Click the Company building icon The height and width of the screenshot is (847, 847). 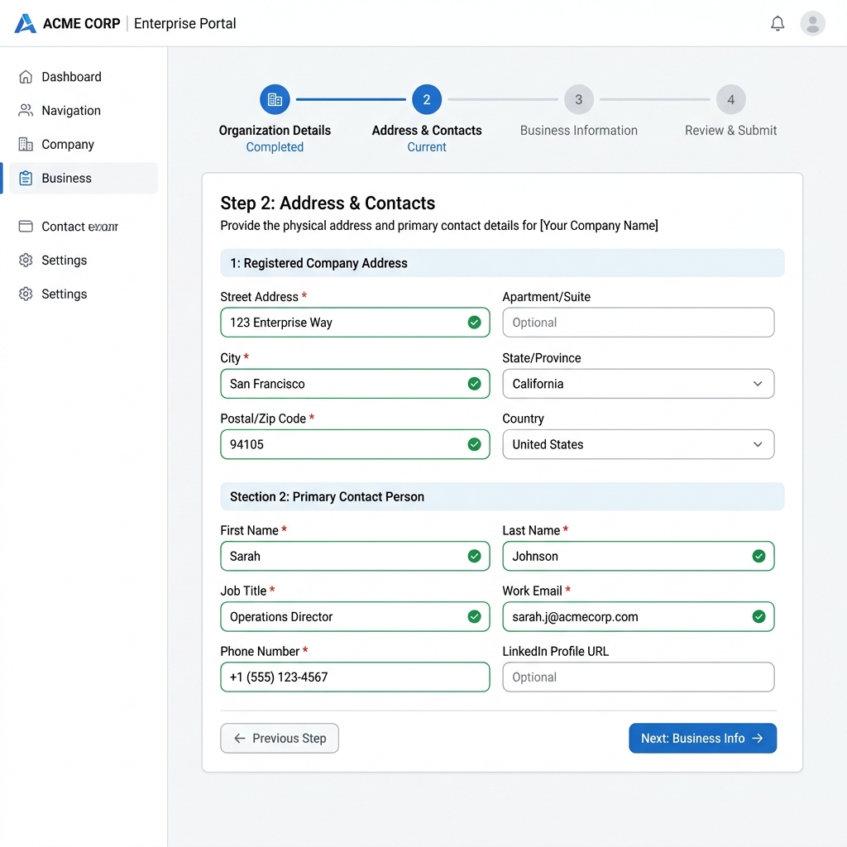tap(26, 144)
